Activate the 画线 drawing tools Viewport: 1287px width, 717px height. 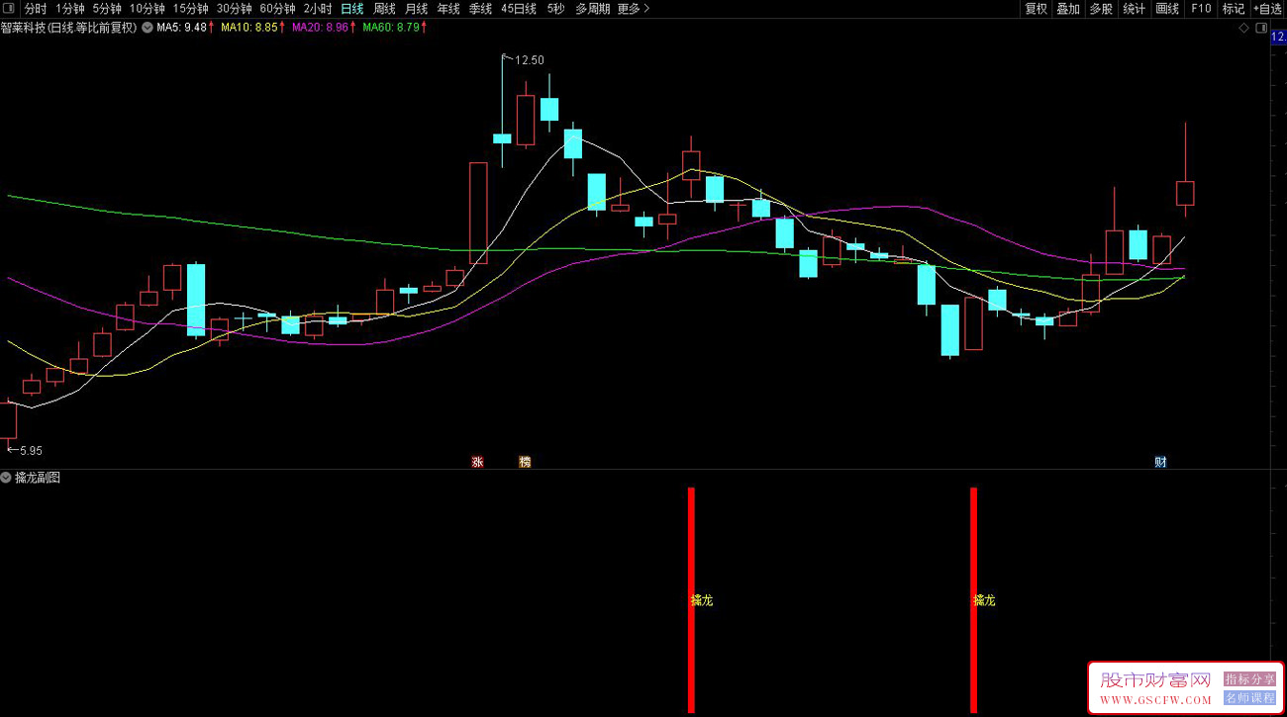[x=1167, y=9]
